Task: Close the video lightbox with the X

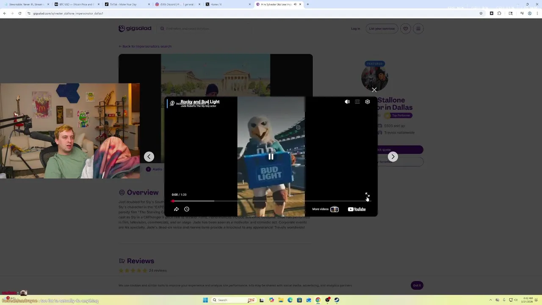Action: pyautogui.click(x=374, y=90)
